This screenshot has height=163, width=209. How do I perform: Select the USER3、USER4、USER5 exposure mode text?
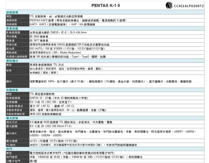point(46,136)
